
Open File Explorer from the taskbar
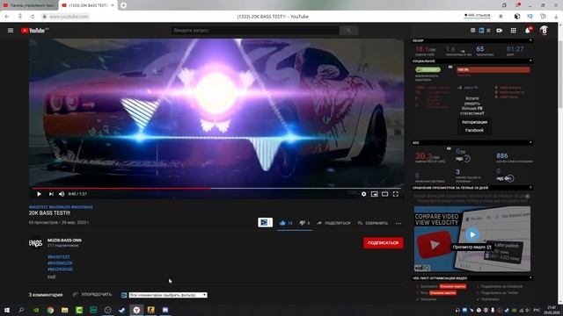tap(64, 310)
